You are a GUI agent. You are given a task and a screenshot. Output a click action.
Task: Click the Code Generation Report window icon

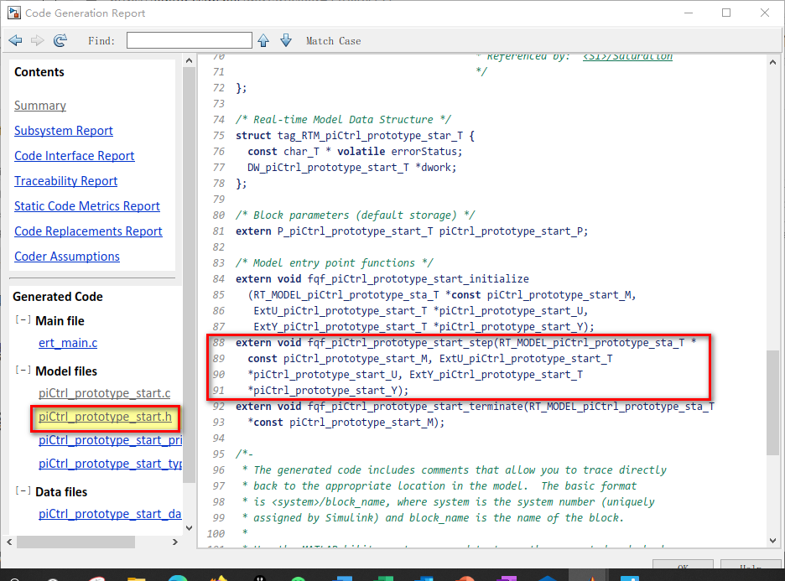click(14, 13)
